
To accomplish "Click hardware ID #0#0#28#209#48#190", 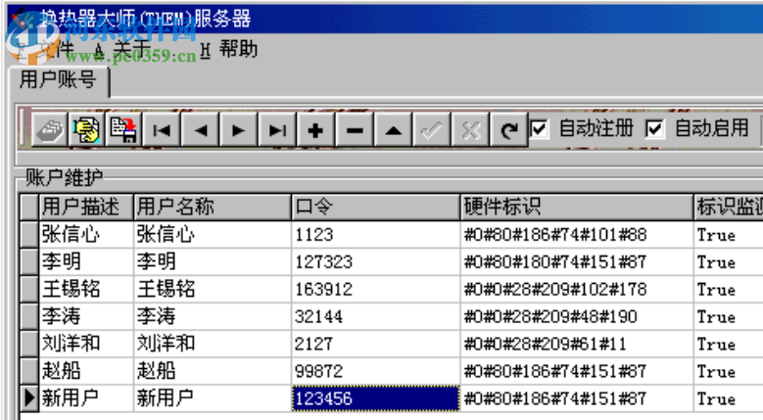I will click(x=577, y=317).
